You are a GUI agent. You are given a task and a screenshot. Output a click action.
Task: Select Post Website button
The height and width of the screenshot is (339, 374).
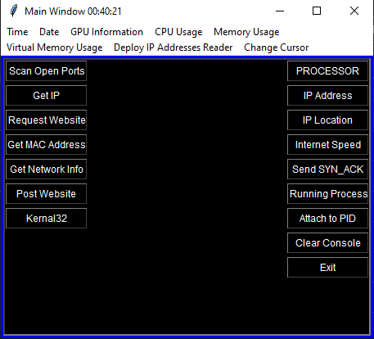click(x=46, y=194)
